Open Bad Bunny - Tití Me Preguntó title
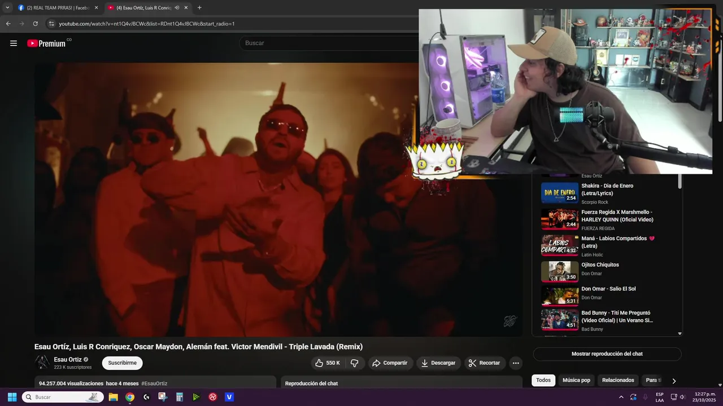723x406 pixels. [617, 316]
